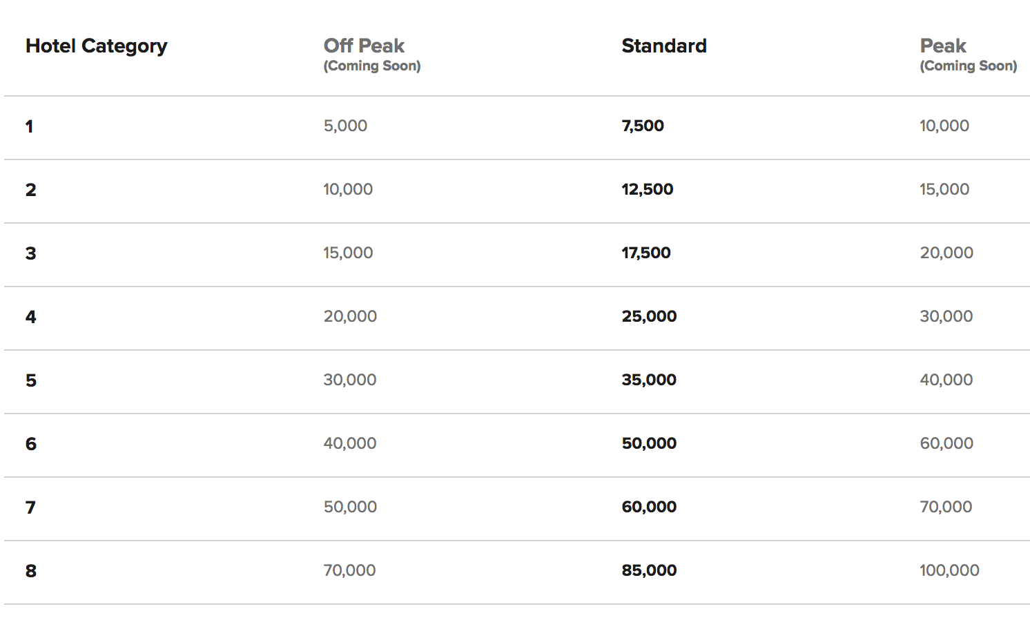
Task: Select the category 8 row label
Action: coord(30,571)
